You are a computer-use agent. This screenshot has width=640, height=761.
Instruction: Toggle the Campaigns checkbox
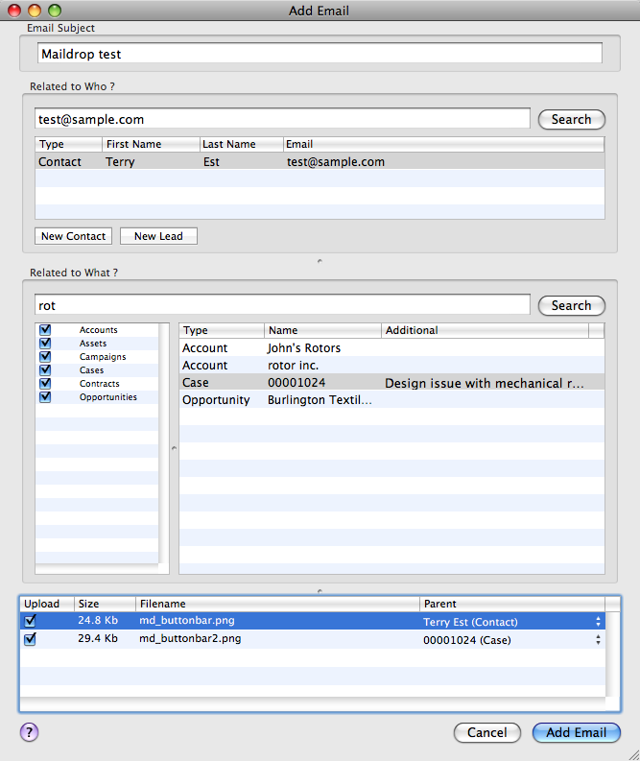point(45,356)
